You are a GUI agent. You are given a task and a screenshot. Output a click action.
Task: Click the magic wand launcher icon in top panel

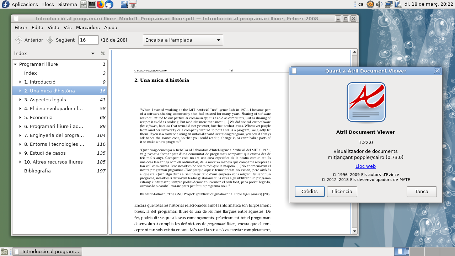pos(124,4)
